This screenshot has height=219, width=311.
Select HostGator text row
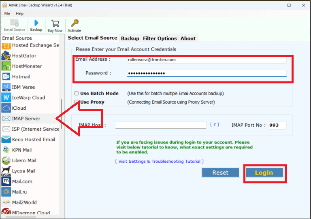pyautogui.click(x=24, y=56)
